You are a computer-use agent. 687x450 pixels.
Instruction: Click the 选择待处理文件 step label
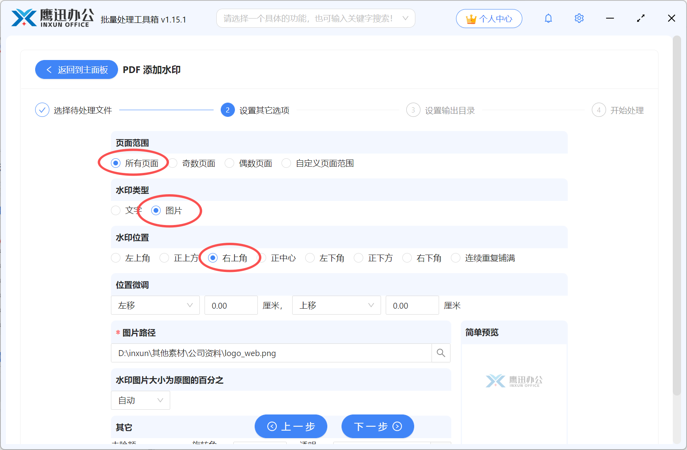tap(83, 110)
